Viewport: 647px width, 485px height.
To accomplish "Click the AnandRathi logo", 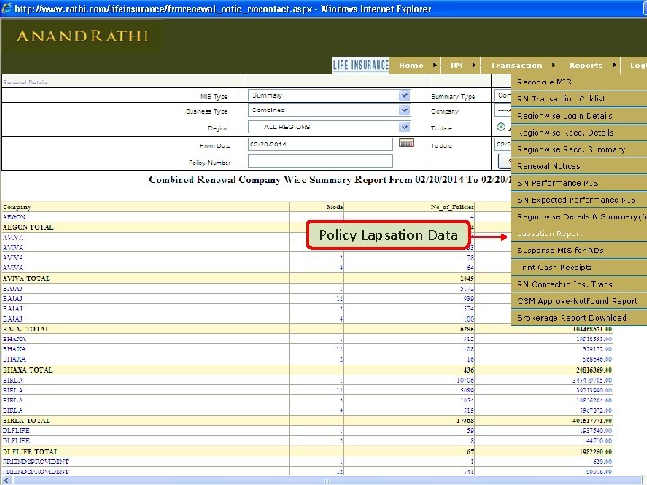I will tap(82, 36).
